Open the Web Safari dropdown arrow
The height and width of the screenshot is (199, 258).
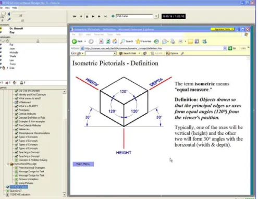pyautogui.click(x=156, y=16)
